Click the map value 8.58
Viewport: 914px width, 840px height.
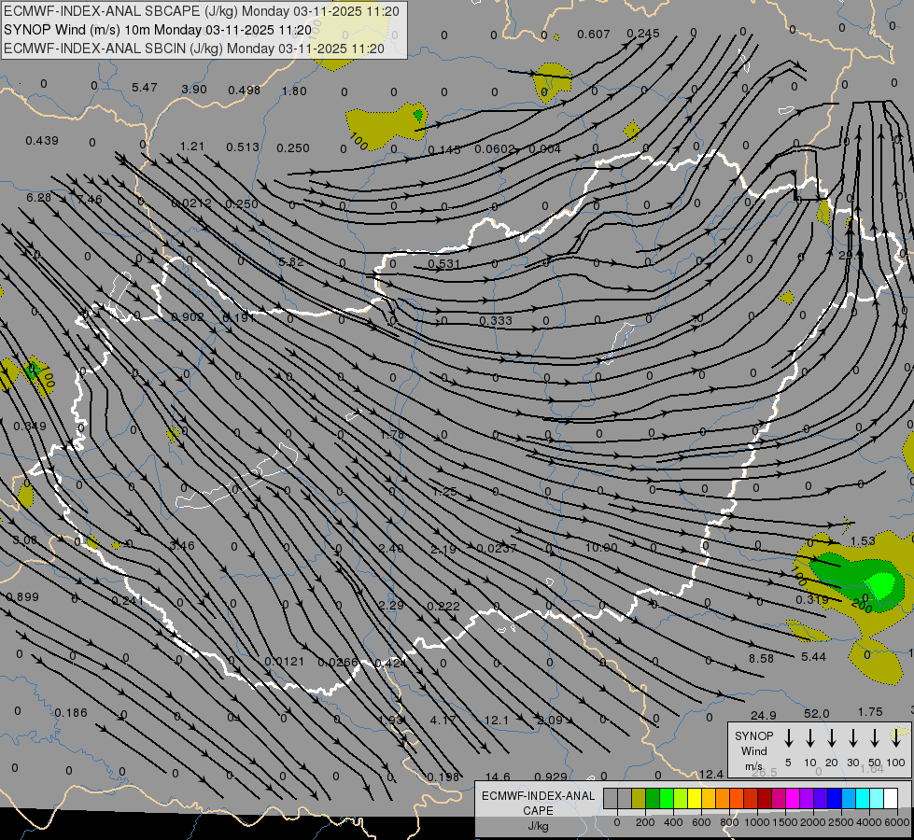click(x=761, y=658)
